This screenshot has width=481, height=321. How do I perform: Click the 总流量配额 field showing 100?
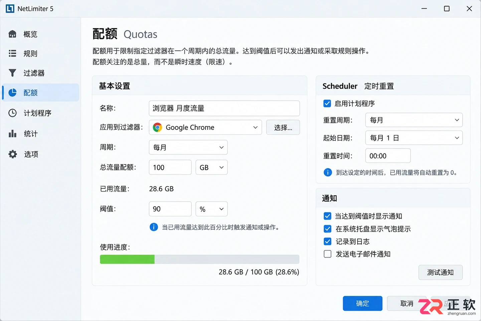pos(170,168)
